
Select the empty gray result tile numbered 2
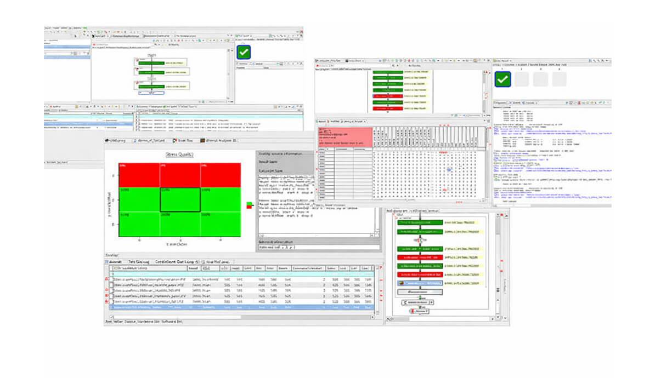[x=522, y=79]
